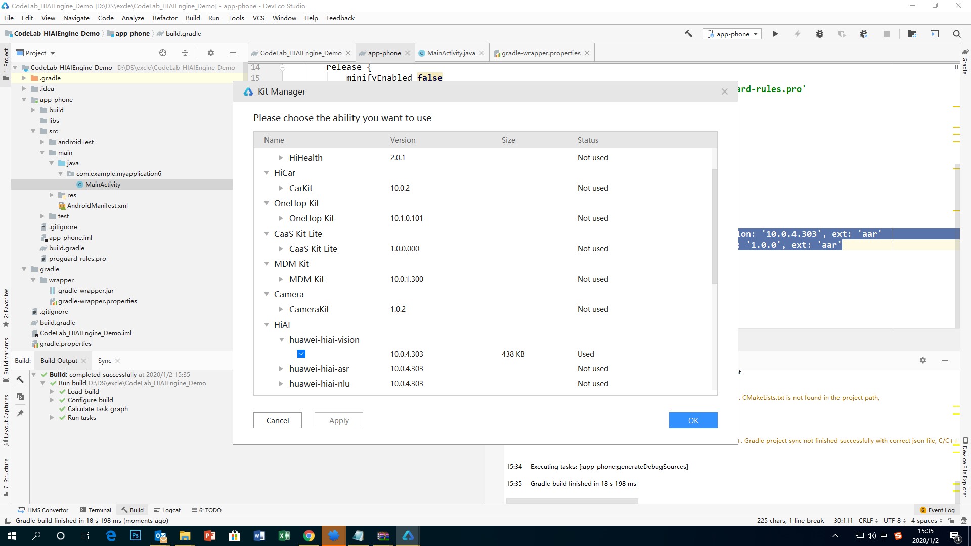Screen dimensions: 971x546
Task: Expand huawei-hiai-asr row
Action: tap(281, 369)
